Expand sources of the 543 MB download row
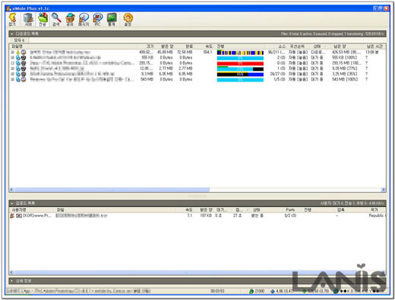 (x=12, y=79)
